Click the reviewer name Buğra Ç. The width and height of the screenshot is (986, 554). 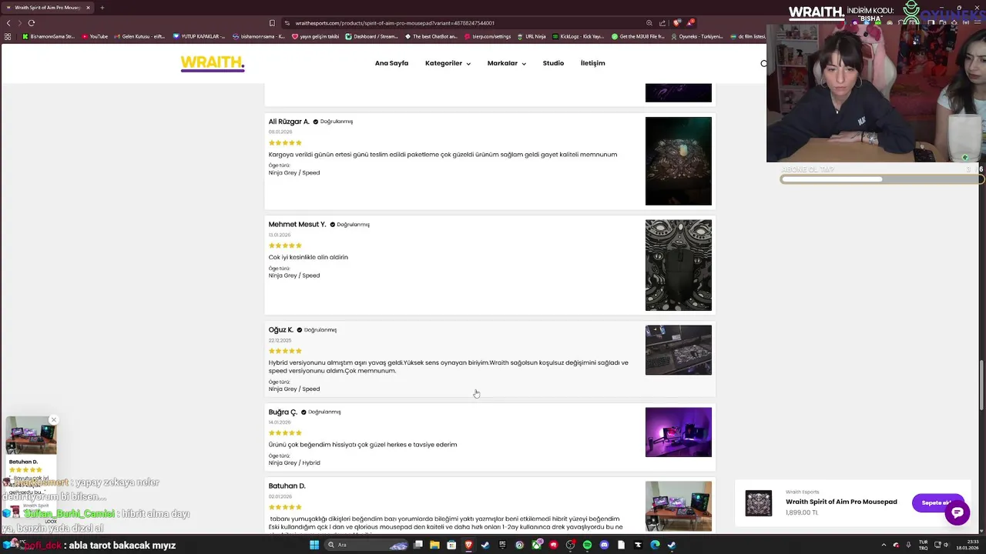tap(283, 412)
